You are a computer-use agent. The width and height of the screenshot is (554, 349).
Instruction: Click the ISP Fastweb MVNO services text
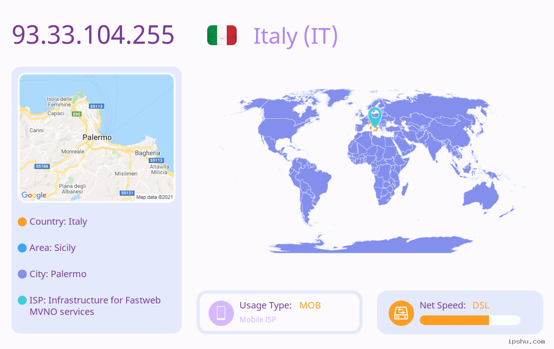click(95, 306)
